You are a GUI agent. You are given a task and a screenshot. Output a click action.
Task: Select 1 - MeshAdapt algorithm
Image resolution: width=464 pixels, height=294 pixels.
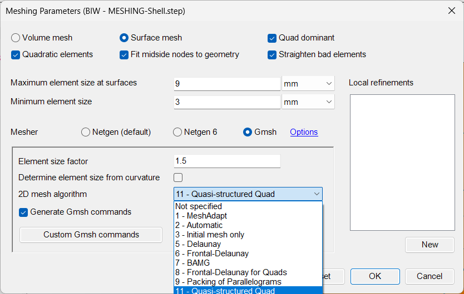click(x=201, y=216)
